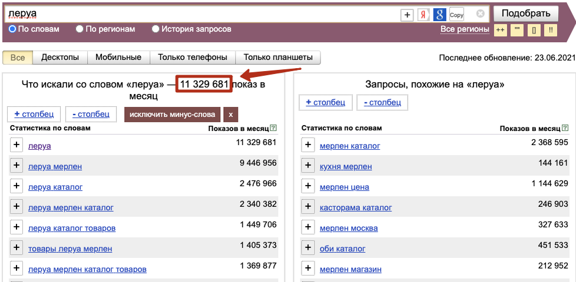Add 'леруа каталог' with its plus button
Screen dimensions: 576x282
[16, 186]
